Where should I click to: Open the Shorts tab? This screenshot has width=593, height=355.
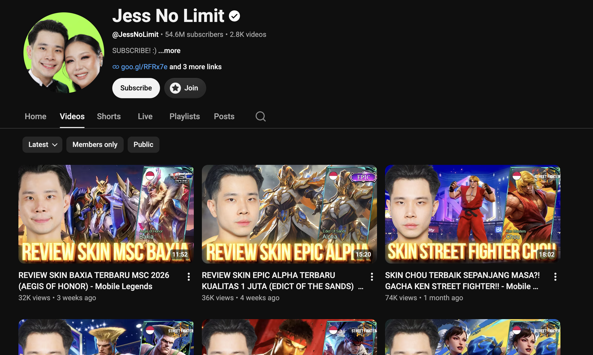(x=109, y=116)
